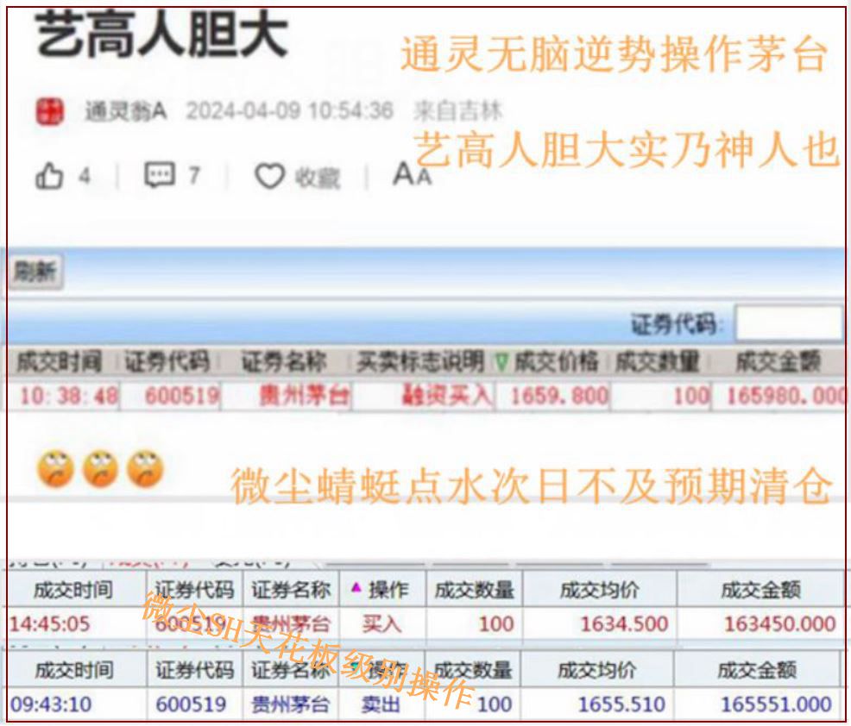851x726 pixels.
Task: Click 成交数量 header in top table
Action: (658, 361)
